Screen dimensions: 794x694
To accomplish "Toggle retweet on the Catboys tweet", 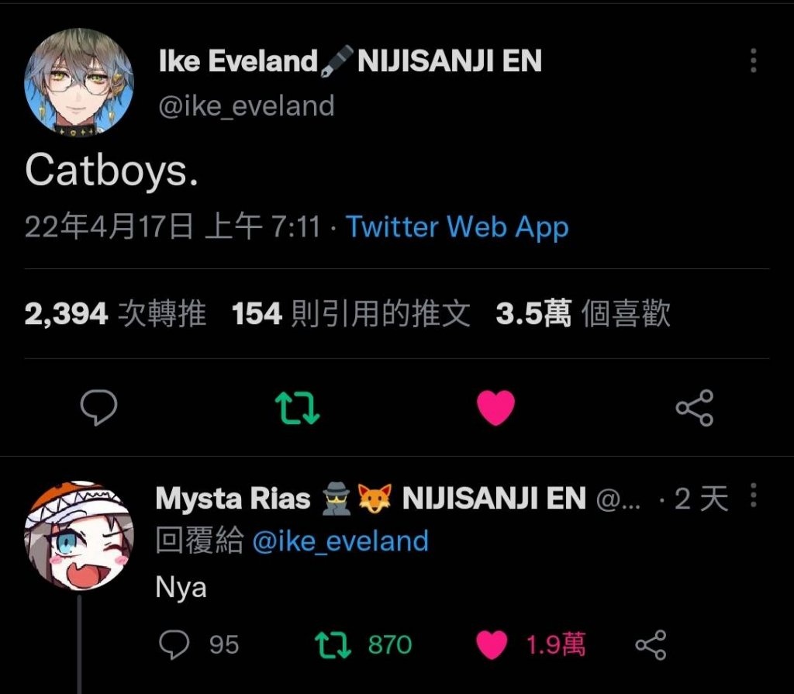I will coord(297,408).
